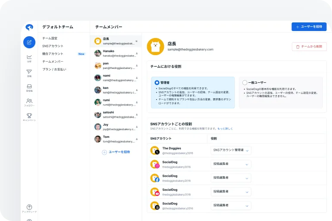Expand the Instagram account 投稿編集者 dropdown
Viewport: 332px width, 221px height.
(231, 164)
